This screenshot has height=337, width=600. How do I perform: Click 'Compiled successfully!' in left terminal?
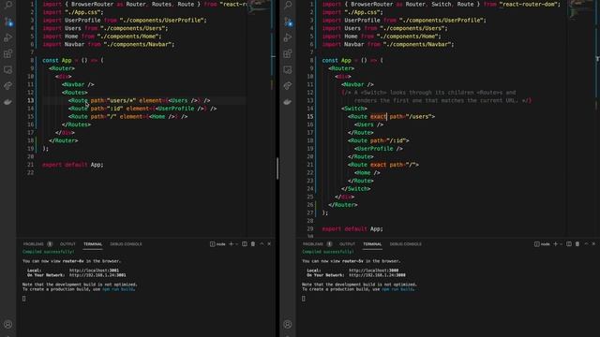pos(49,252)
